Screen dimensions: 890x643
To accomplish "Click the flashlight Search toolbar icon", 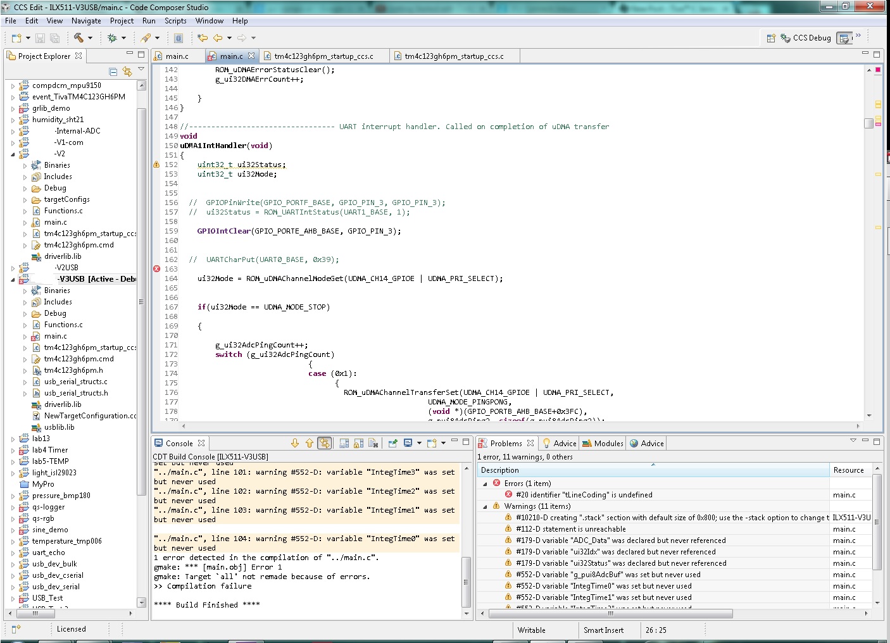I will coord(146,38).
